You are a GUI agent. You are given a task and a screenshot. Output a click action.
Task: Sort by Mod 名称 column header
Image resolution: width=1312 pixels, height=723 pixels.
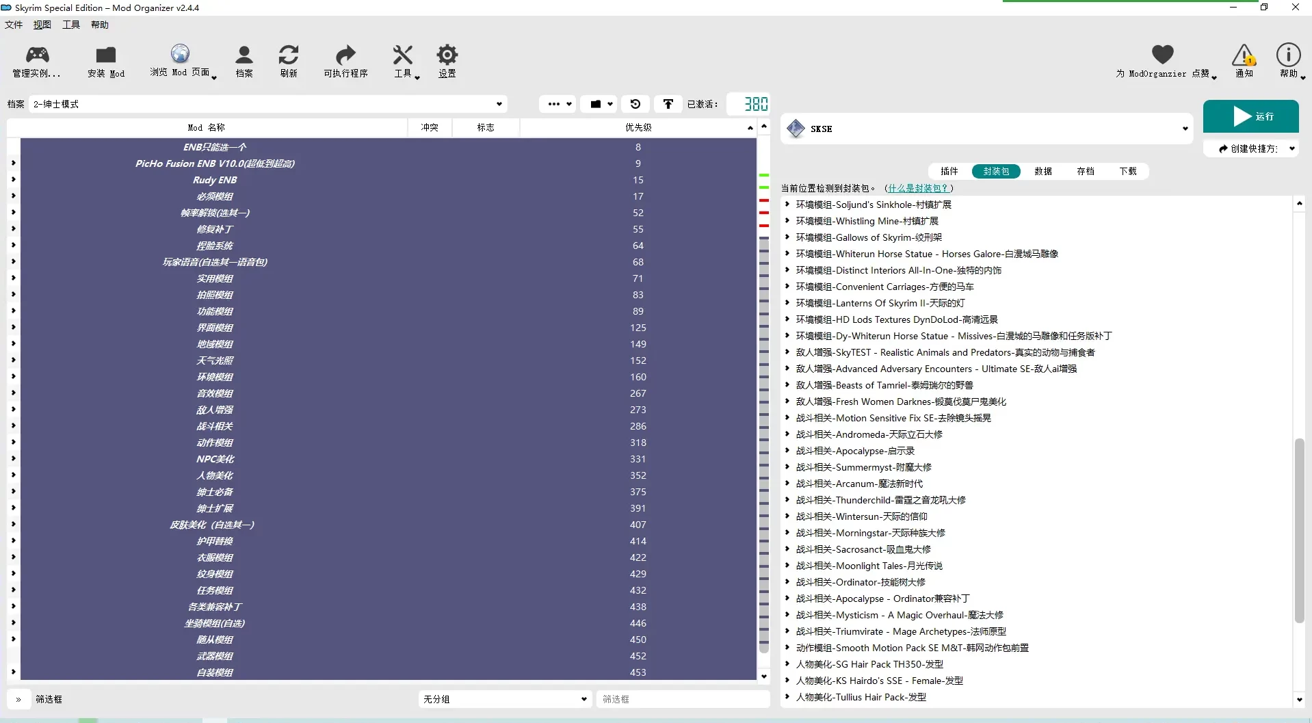pyautogui.click(x=207, y=127)
